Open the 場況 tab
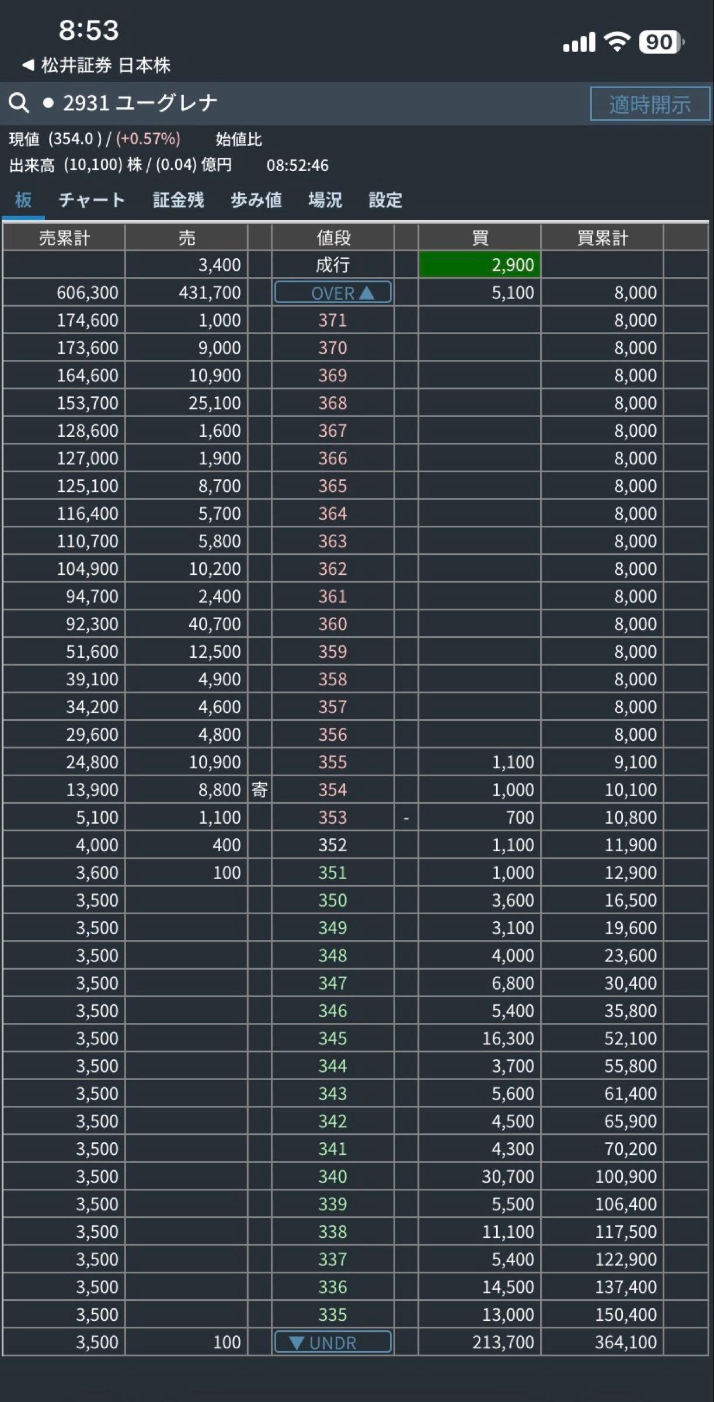The image size is (714, 1402). point(325,200)
